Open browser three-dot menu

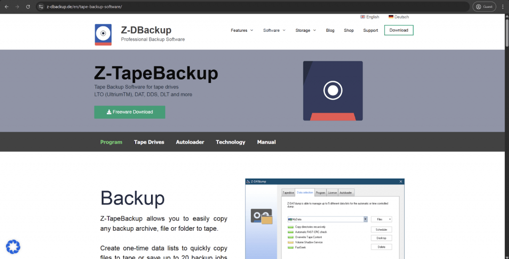[x=502, y=7]
